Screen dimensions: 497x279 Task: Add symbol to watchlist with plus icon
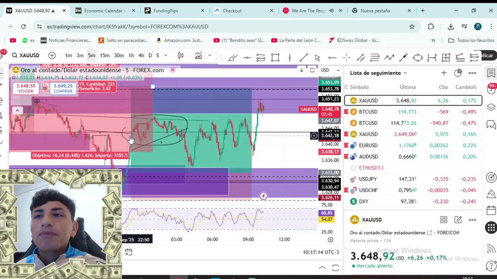tap(444, 73)
